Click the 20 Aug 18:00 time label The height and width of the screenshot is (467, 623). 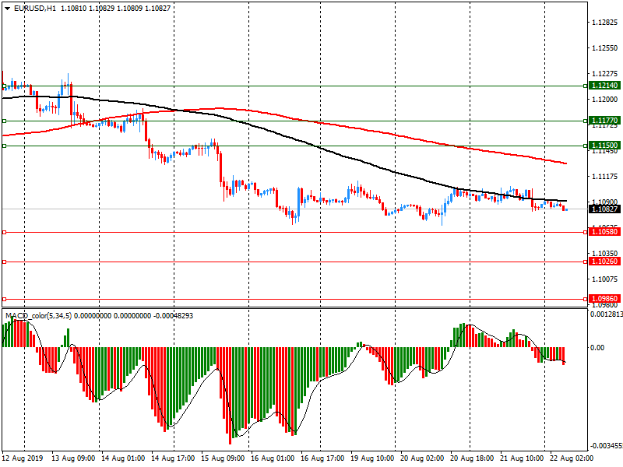[472, 458]
